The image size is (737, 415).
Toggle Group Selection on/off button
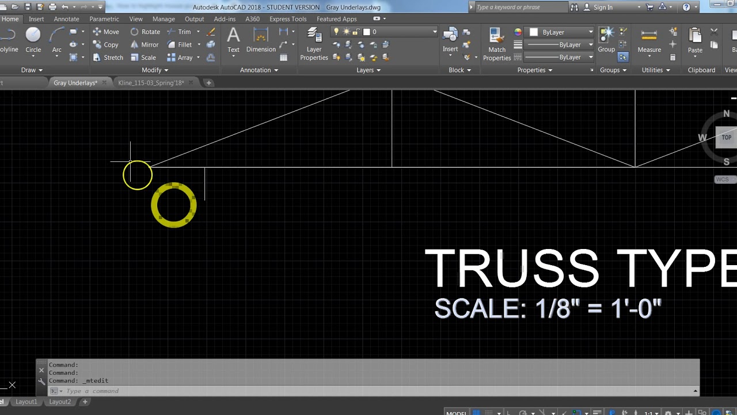(x=623, y=57)
